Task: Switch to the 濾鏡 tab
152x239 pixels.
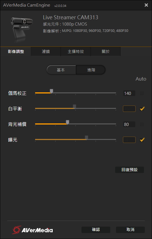Action: click(x=46, y=51)
